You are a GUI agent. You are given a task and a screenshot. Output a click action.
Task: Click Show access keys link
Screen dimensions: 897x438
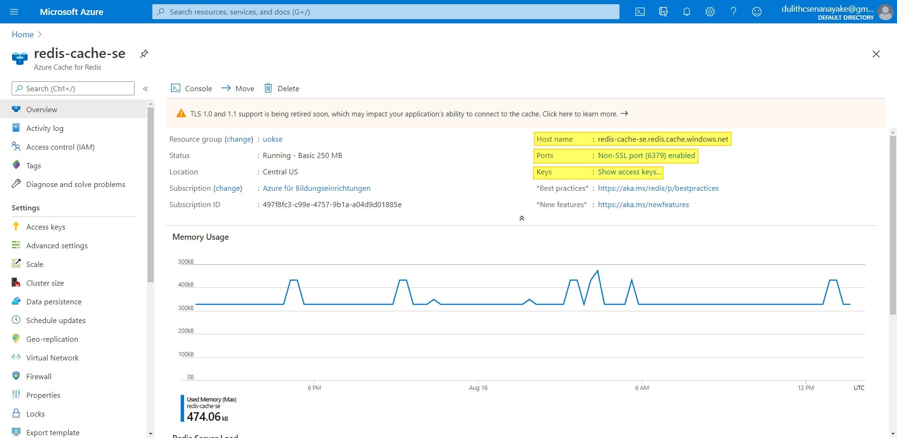click(x=629, y=172)
